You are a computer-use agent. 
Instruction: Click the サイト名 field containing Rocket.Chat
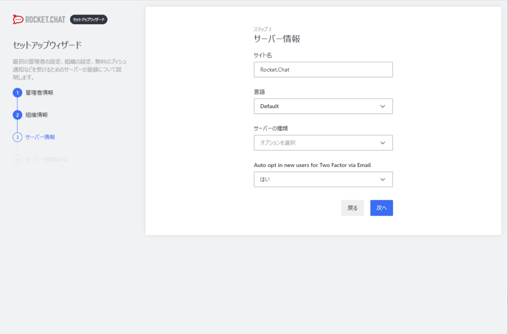pos(323,69)
